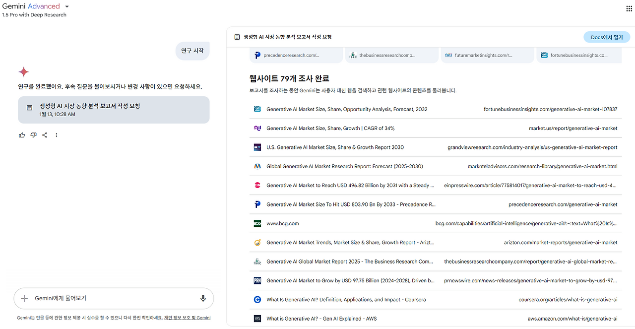The image size is (635, 329).
Task: Open Fortune Business Insights Forecast 2032 row
Action: tap(435, 109)
